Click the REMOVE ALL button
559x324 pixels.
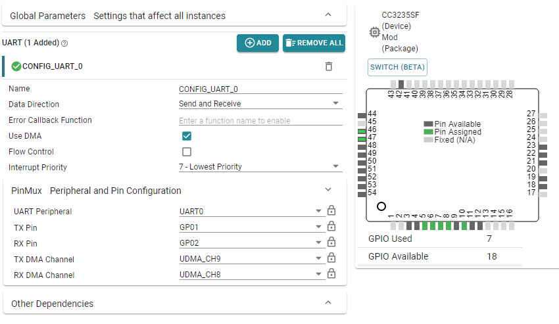click(x=314, y=43)
